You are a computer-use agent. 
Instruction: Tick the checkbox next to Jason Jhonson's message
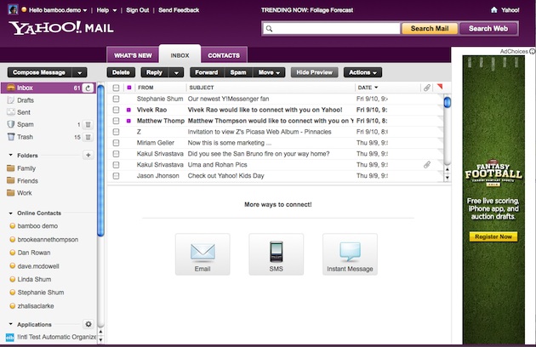tap(116, 176)
